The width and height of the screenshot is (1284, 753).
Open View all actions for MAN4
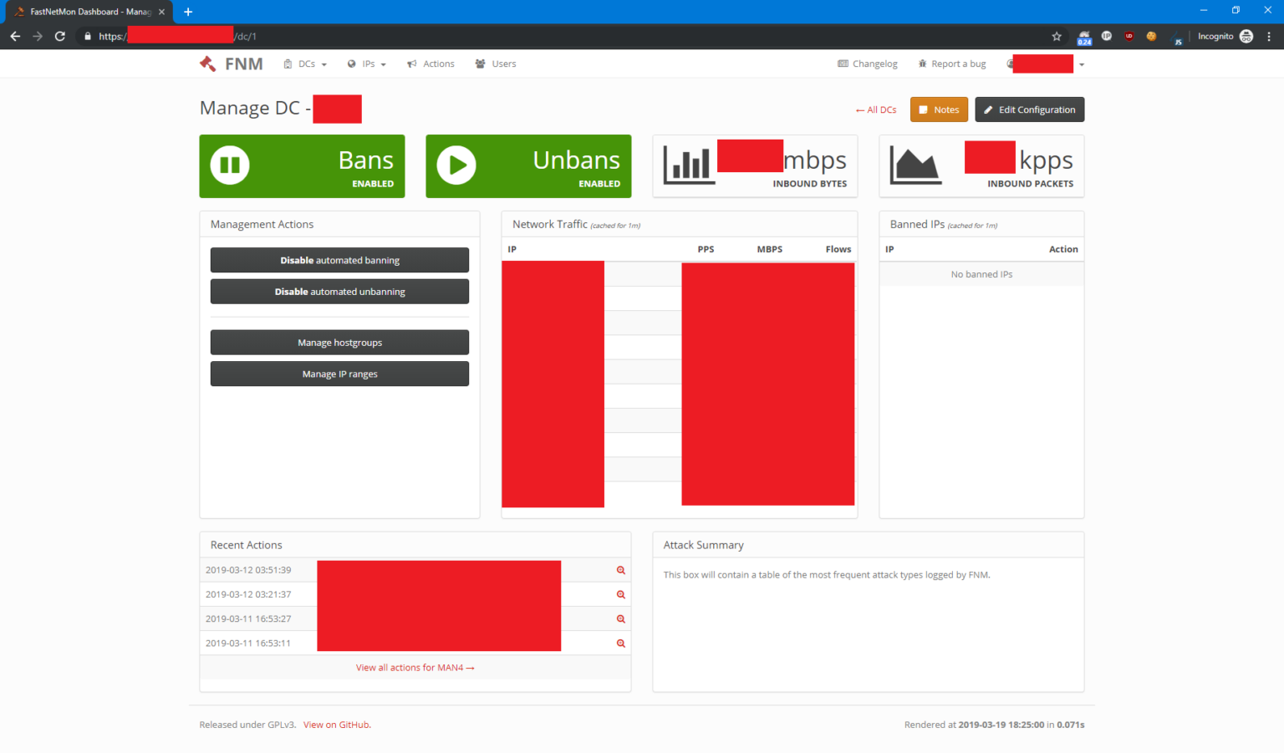click(x=415, y=667)
